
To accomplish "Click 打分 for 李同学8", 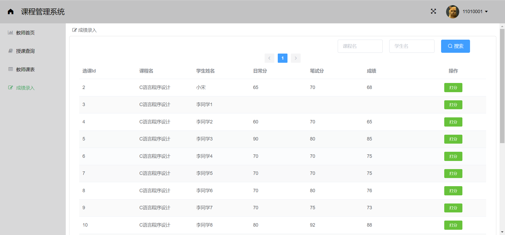I will click(x=453, y=225).
